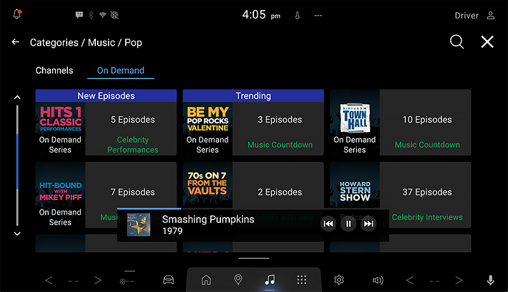The height and width of the screenshot is (292, 508).
Task: Tap the outside temperature icon
Action: coord(297,15)
